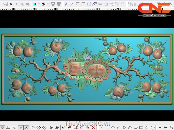Image resolution: width=174 pixels, height=130 pixels.
Task: Click the scissors cut icon
Action: [17, 4]
